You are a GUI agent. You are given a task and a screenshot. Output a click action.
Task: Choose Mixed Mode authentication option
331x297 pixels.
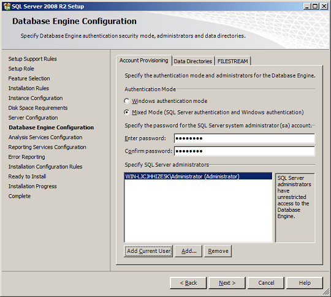click(x=127, y=112)
